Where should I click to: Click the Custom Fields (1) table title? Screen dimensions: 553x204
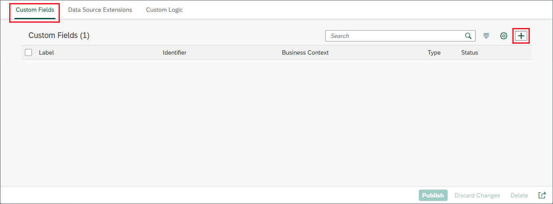(x=59, y=36)
